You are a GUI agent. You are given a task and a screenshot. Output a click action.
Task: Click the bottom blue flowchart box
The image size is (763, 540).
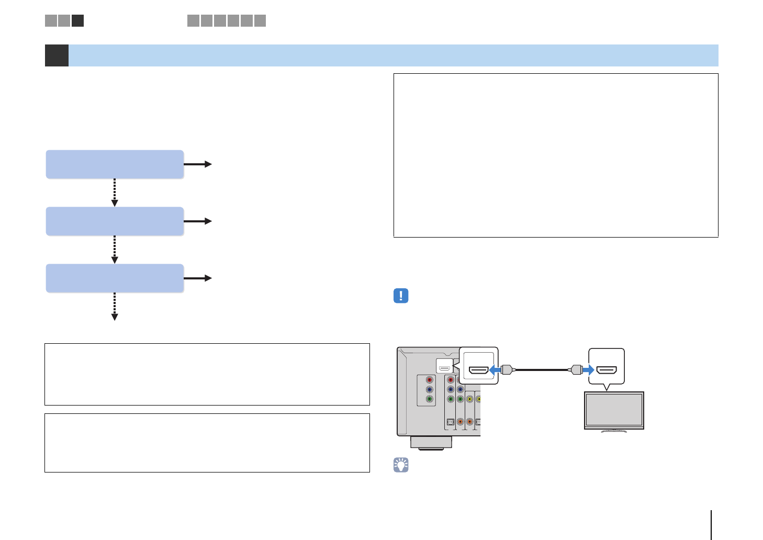(x=115, y=278)
